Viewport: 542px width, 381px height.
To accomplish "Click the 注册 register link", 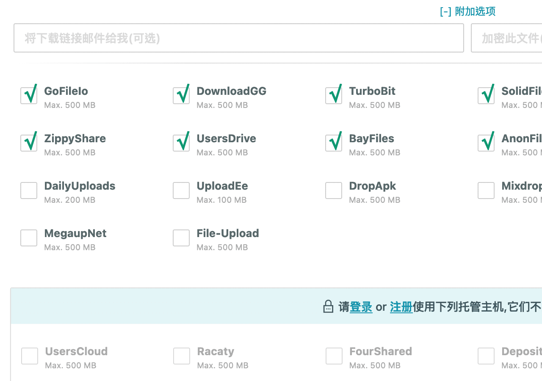I will 401,307.
